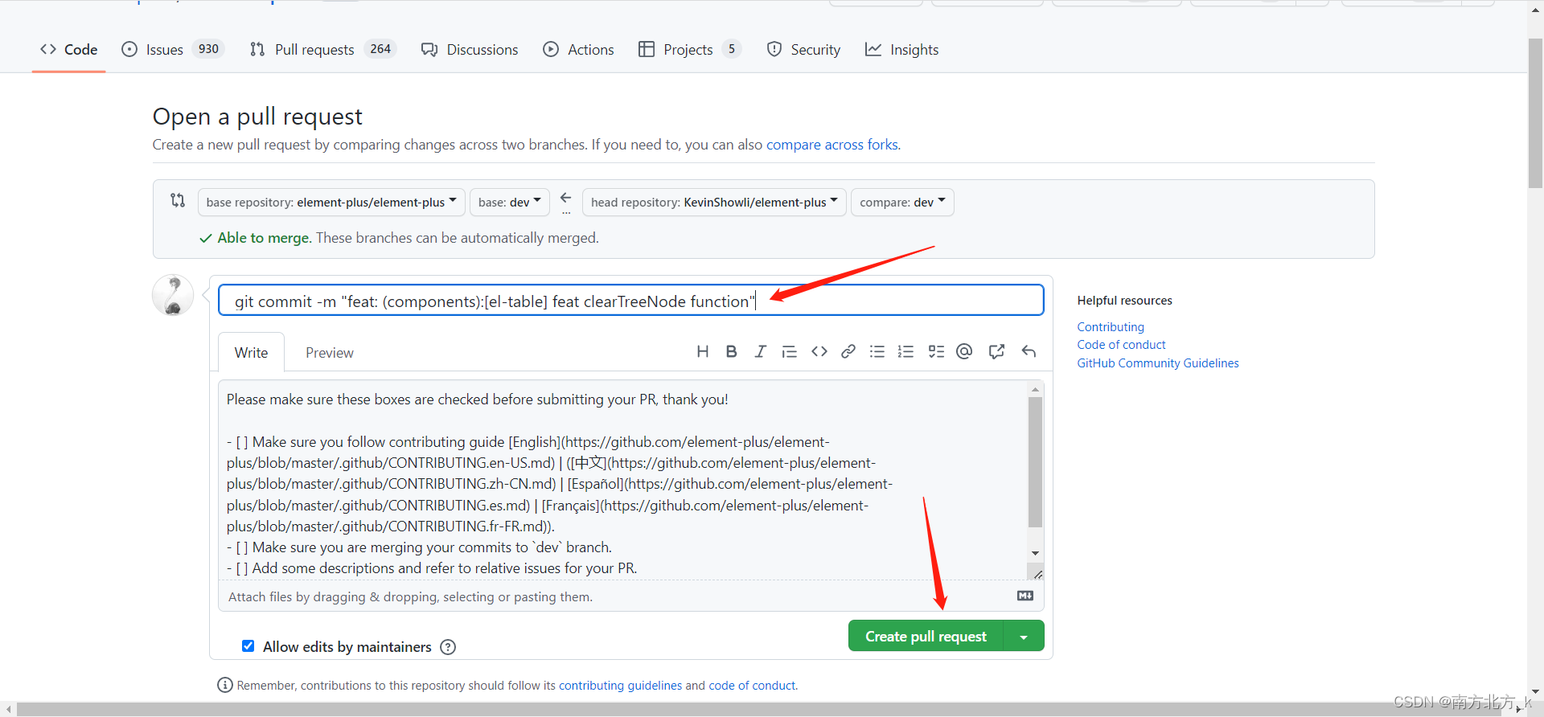
Task: Open the head repository dropdown
Action: (x=714, y=202)
